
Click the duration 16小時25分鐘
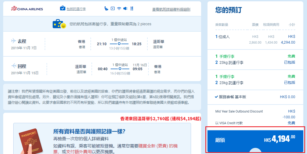click(x=120, y=73)
